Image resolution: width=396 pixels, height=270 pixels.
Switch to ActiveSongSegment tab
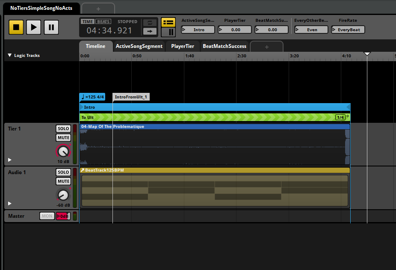tap(139, 46)
